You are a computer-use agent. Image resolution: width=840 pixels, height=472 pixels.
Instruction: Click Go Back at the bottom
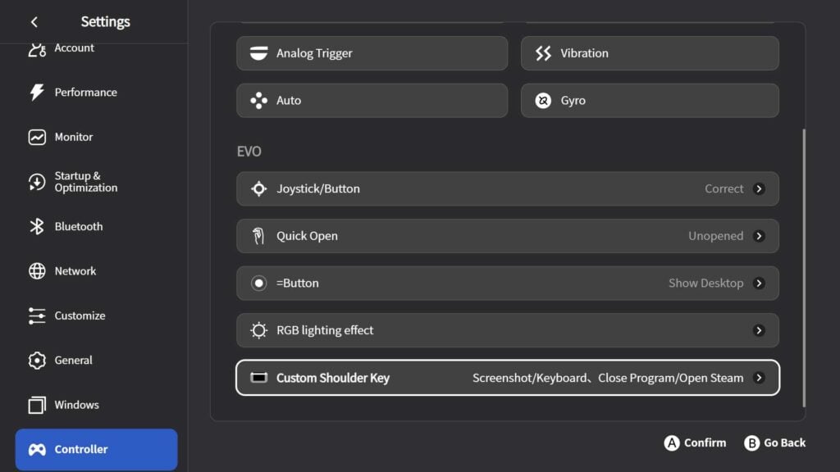[774, 442]
